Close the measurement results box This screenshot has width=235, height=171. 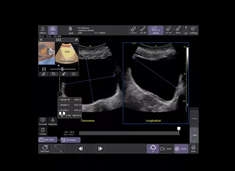(60, 94)
